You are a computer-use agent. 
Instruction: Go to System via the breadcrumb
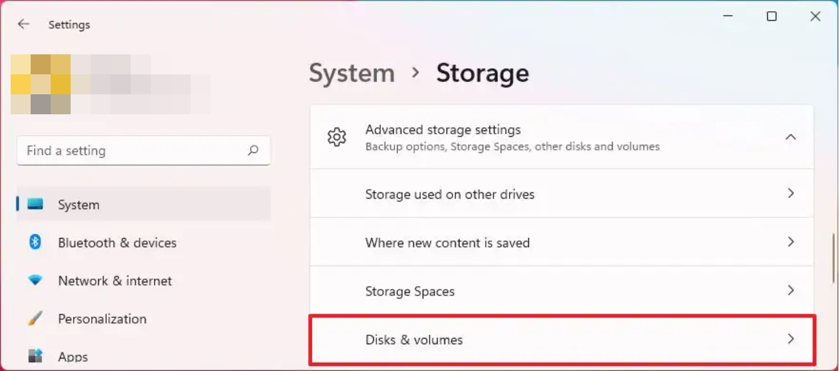pyautogui.click(x=351, y=73)
